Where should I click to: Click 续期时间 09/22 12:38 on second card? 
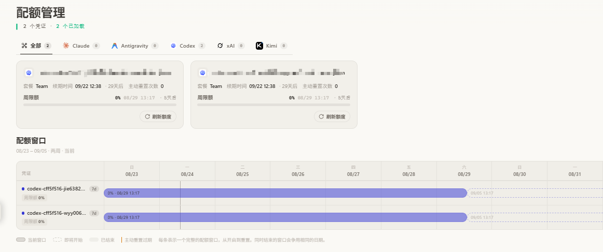coord(251,86)
